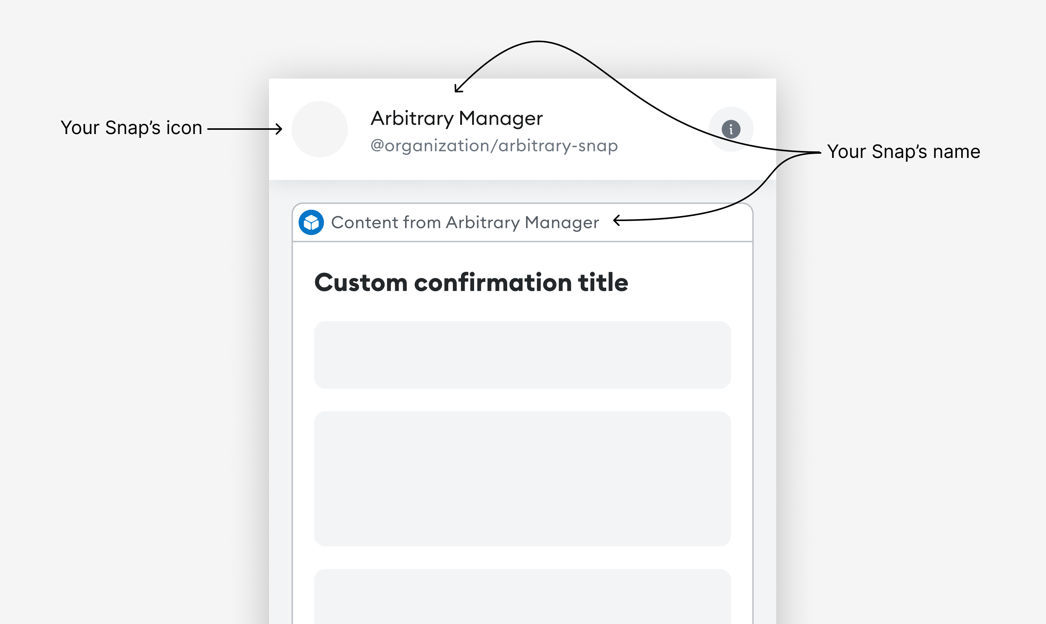
Task: Click the '@organization/arbitrary-snap' identifier text
Action: pyautogui.click(x=494, y=146)
